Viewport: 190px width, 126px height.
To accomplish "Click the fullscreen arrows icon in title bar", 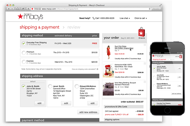I will 161,5.
